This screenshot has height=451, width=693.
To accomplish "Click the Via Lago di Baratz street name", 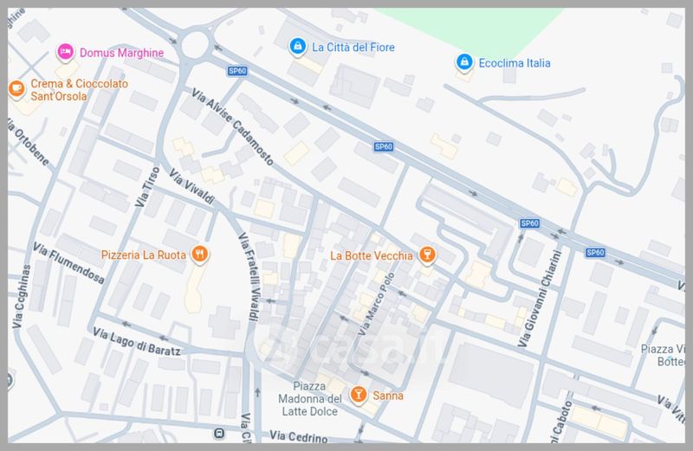I will (137, 342).
